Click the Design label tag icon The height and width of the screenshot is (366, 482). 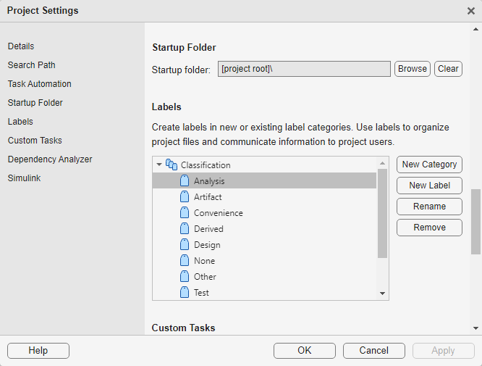[184, 245]
